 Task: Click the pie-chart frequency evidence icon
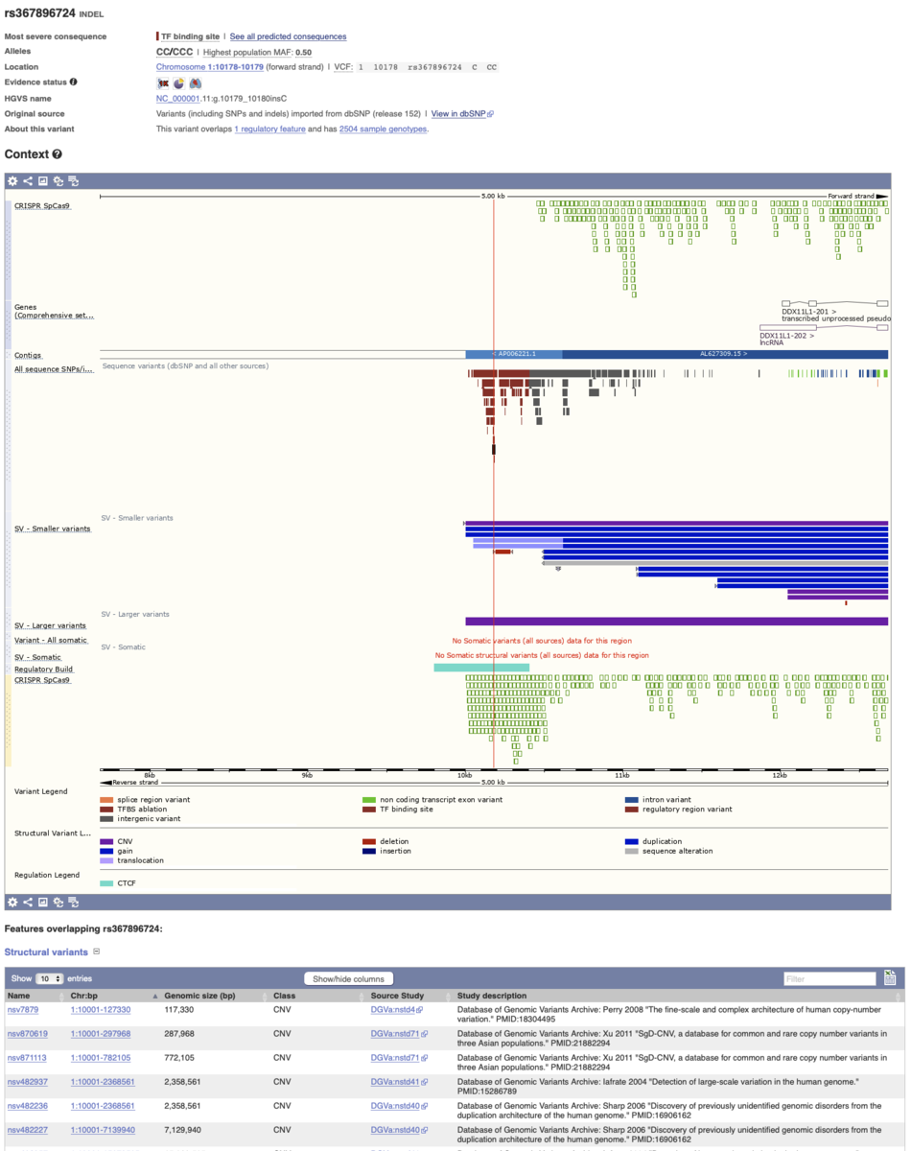[177, 82]
